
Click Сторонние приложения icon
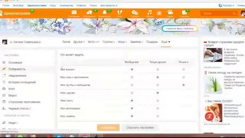coord(4,102)
